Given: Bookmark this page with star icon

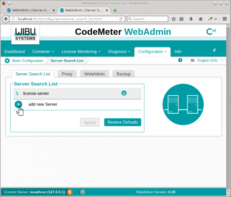Looking at the screenshot, I should coord(174,19).
